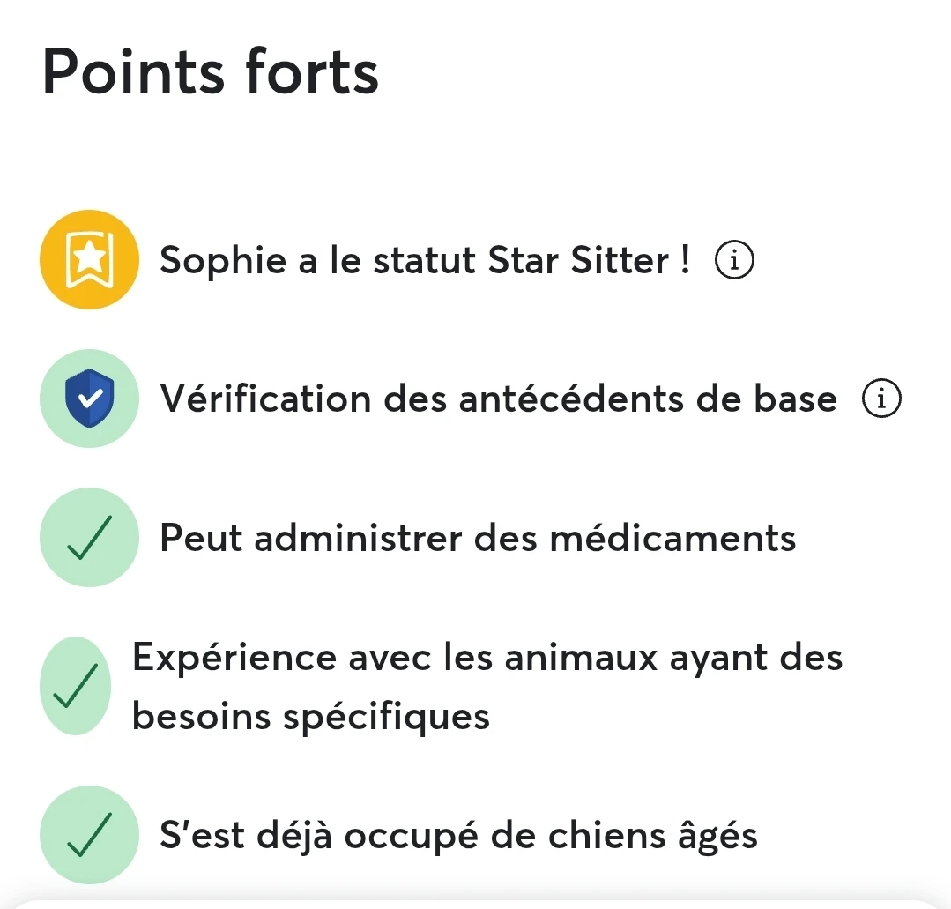The height and width of the screenshot is (909, 951).
Task: Click the word 'médicaments' in the third highlight
Action: pyautogui.click(x=672, y=538)
